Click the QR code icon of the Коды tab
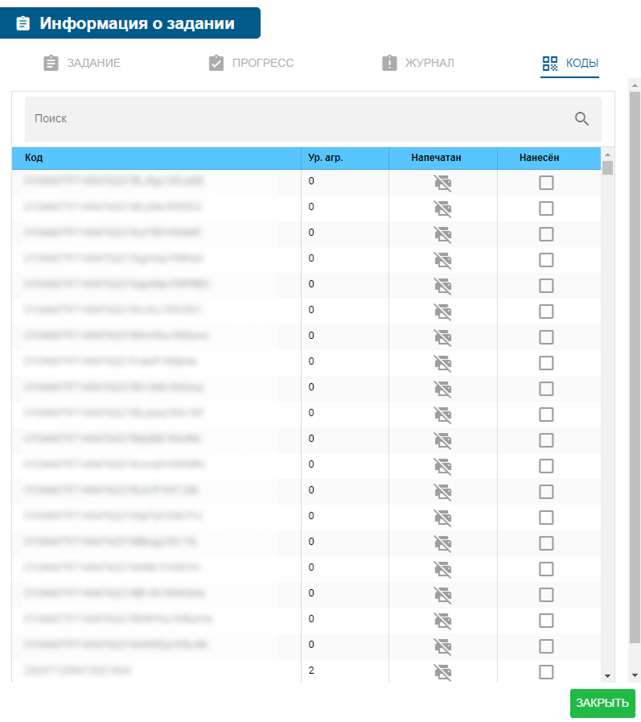 [550, 64]
